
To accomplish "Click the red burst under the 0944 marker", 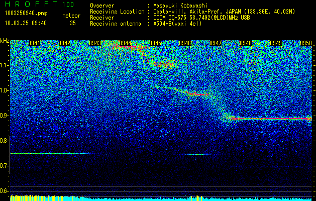I will coord(127,47).
